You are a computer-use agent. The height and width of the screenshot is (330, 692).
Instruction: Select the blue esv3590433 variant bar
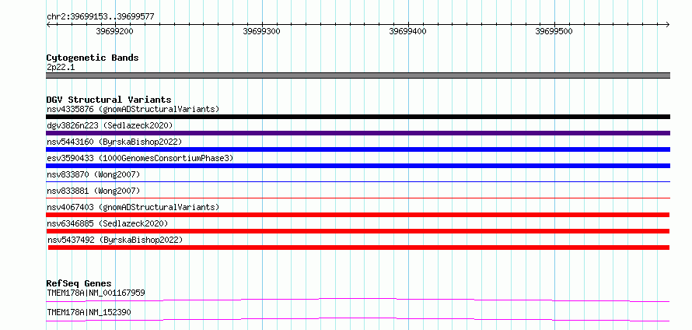(x=358, y=166)
